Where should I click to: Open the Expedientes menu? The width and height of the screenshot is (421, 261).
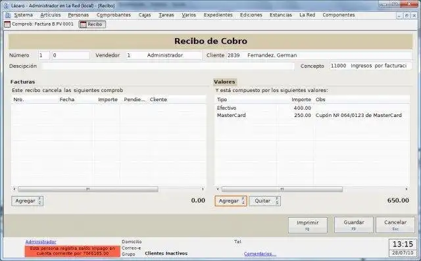pos(218,15)
